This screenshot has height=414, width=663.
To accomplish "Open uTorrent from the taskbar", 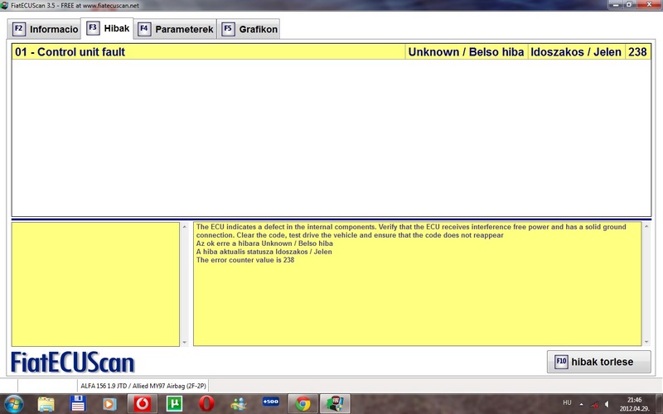I will point(174,403).
